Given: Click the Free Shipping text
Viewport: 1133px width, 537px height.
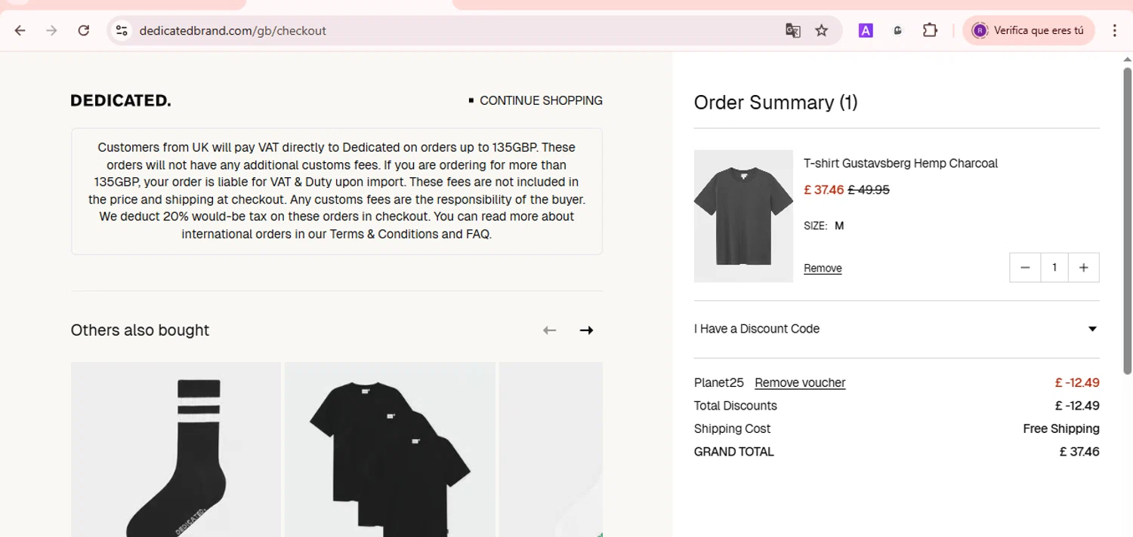Looking at the screenshot, I should click(1061, 428).
